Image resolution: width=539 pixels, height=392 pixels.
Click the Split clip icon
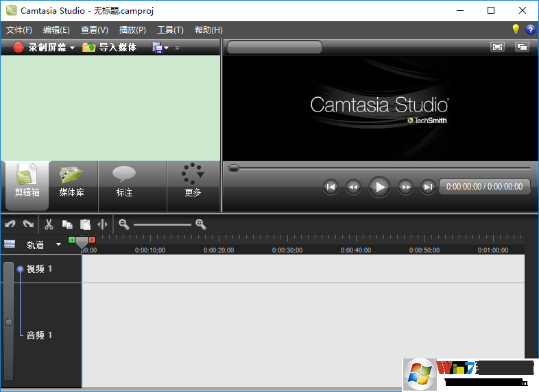coord(103,224)
